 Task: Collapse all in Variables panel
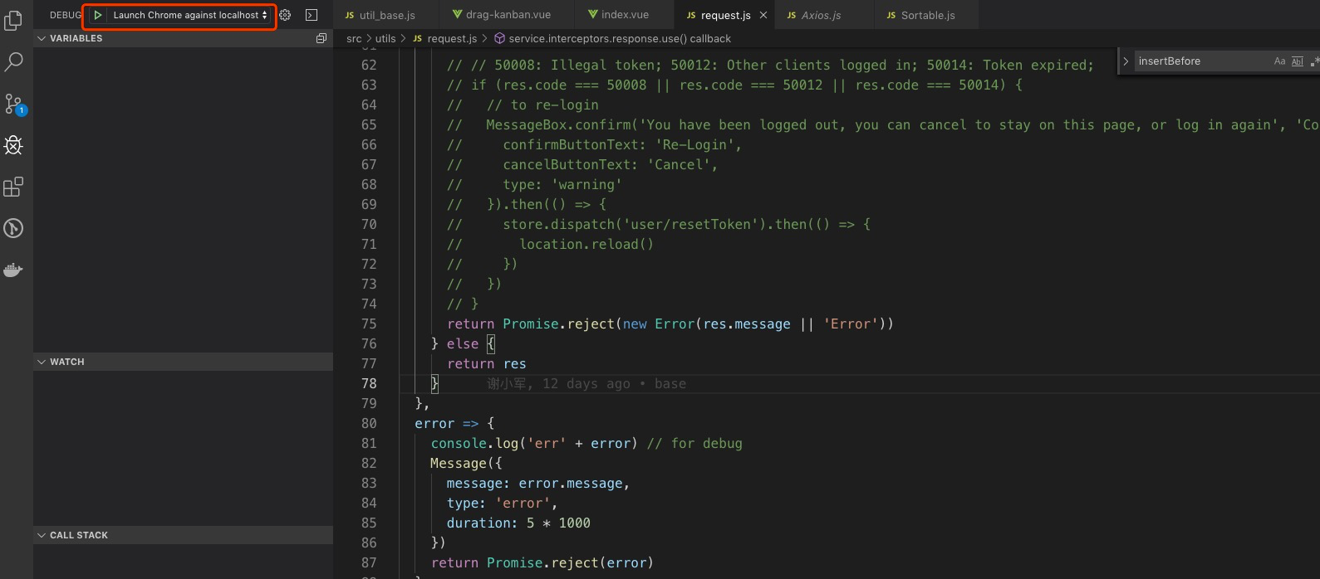point(321,38)
